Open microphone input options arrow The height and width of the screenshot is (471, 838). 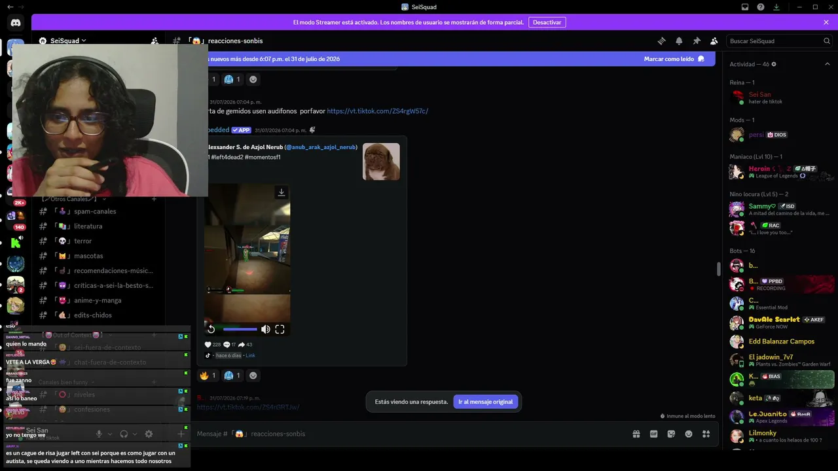point(110,434)
